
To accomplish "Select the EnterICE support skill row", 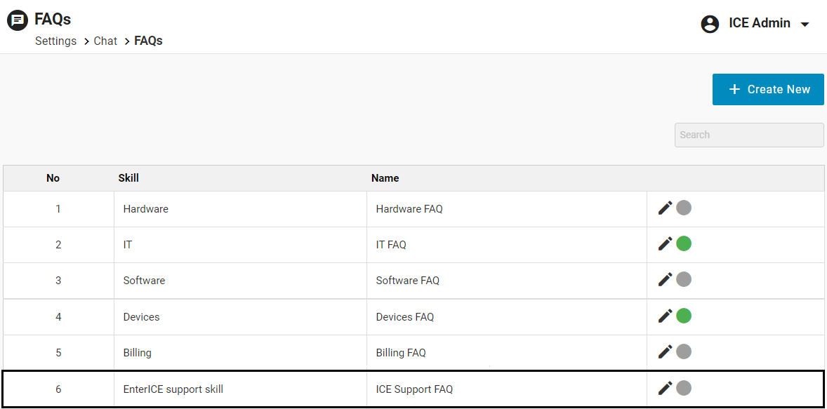I will pos(173,389).
